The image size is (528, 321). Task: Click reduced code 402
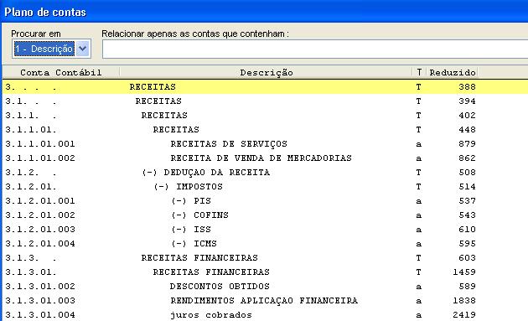click(x=467, y=115)
